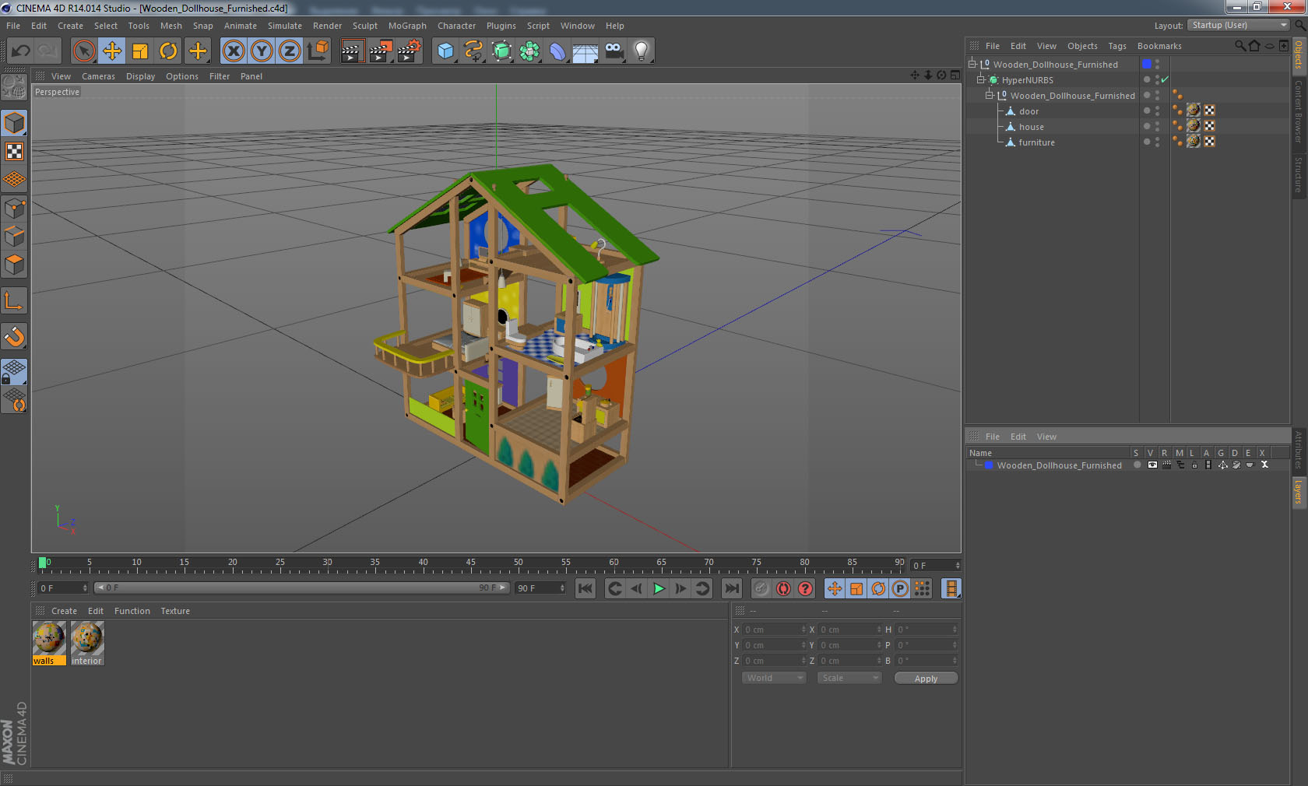Select the furniture object
This screenshot has height=786, width=1308.
(1036, 142)
